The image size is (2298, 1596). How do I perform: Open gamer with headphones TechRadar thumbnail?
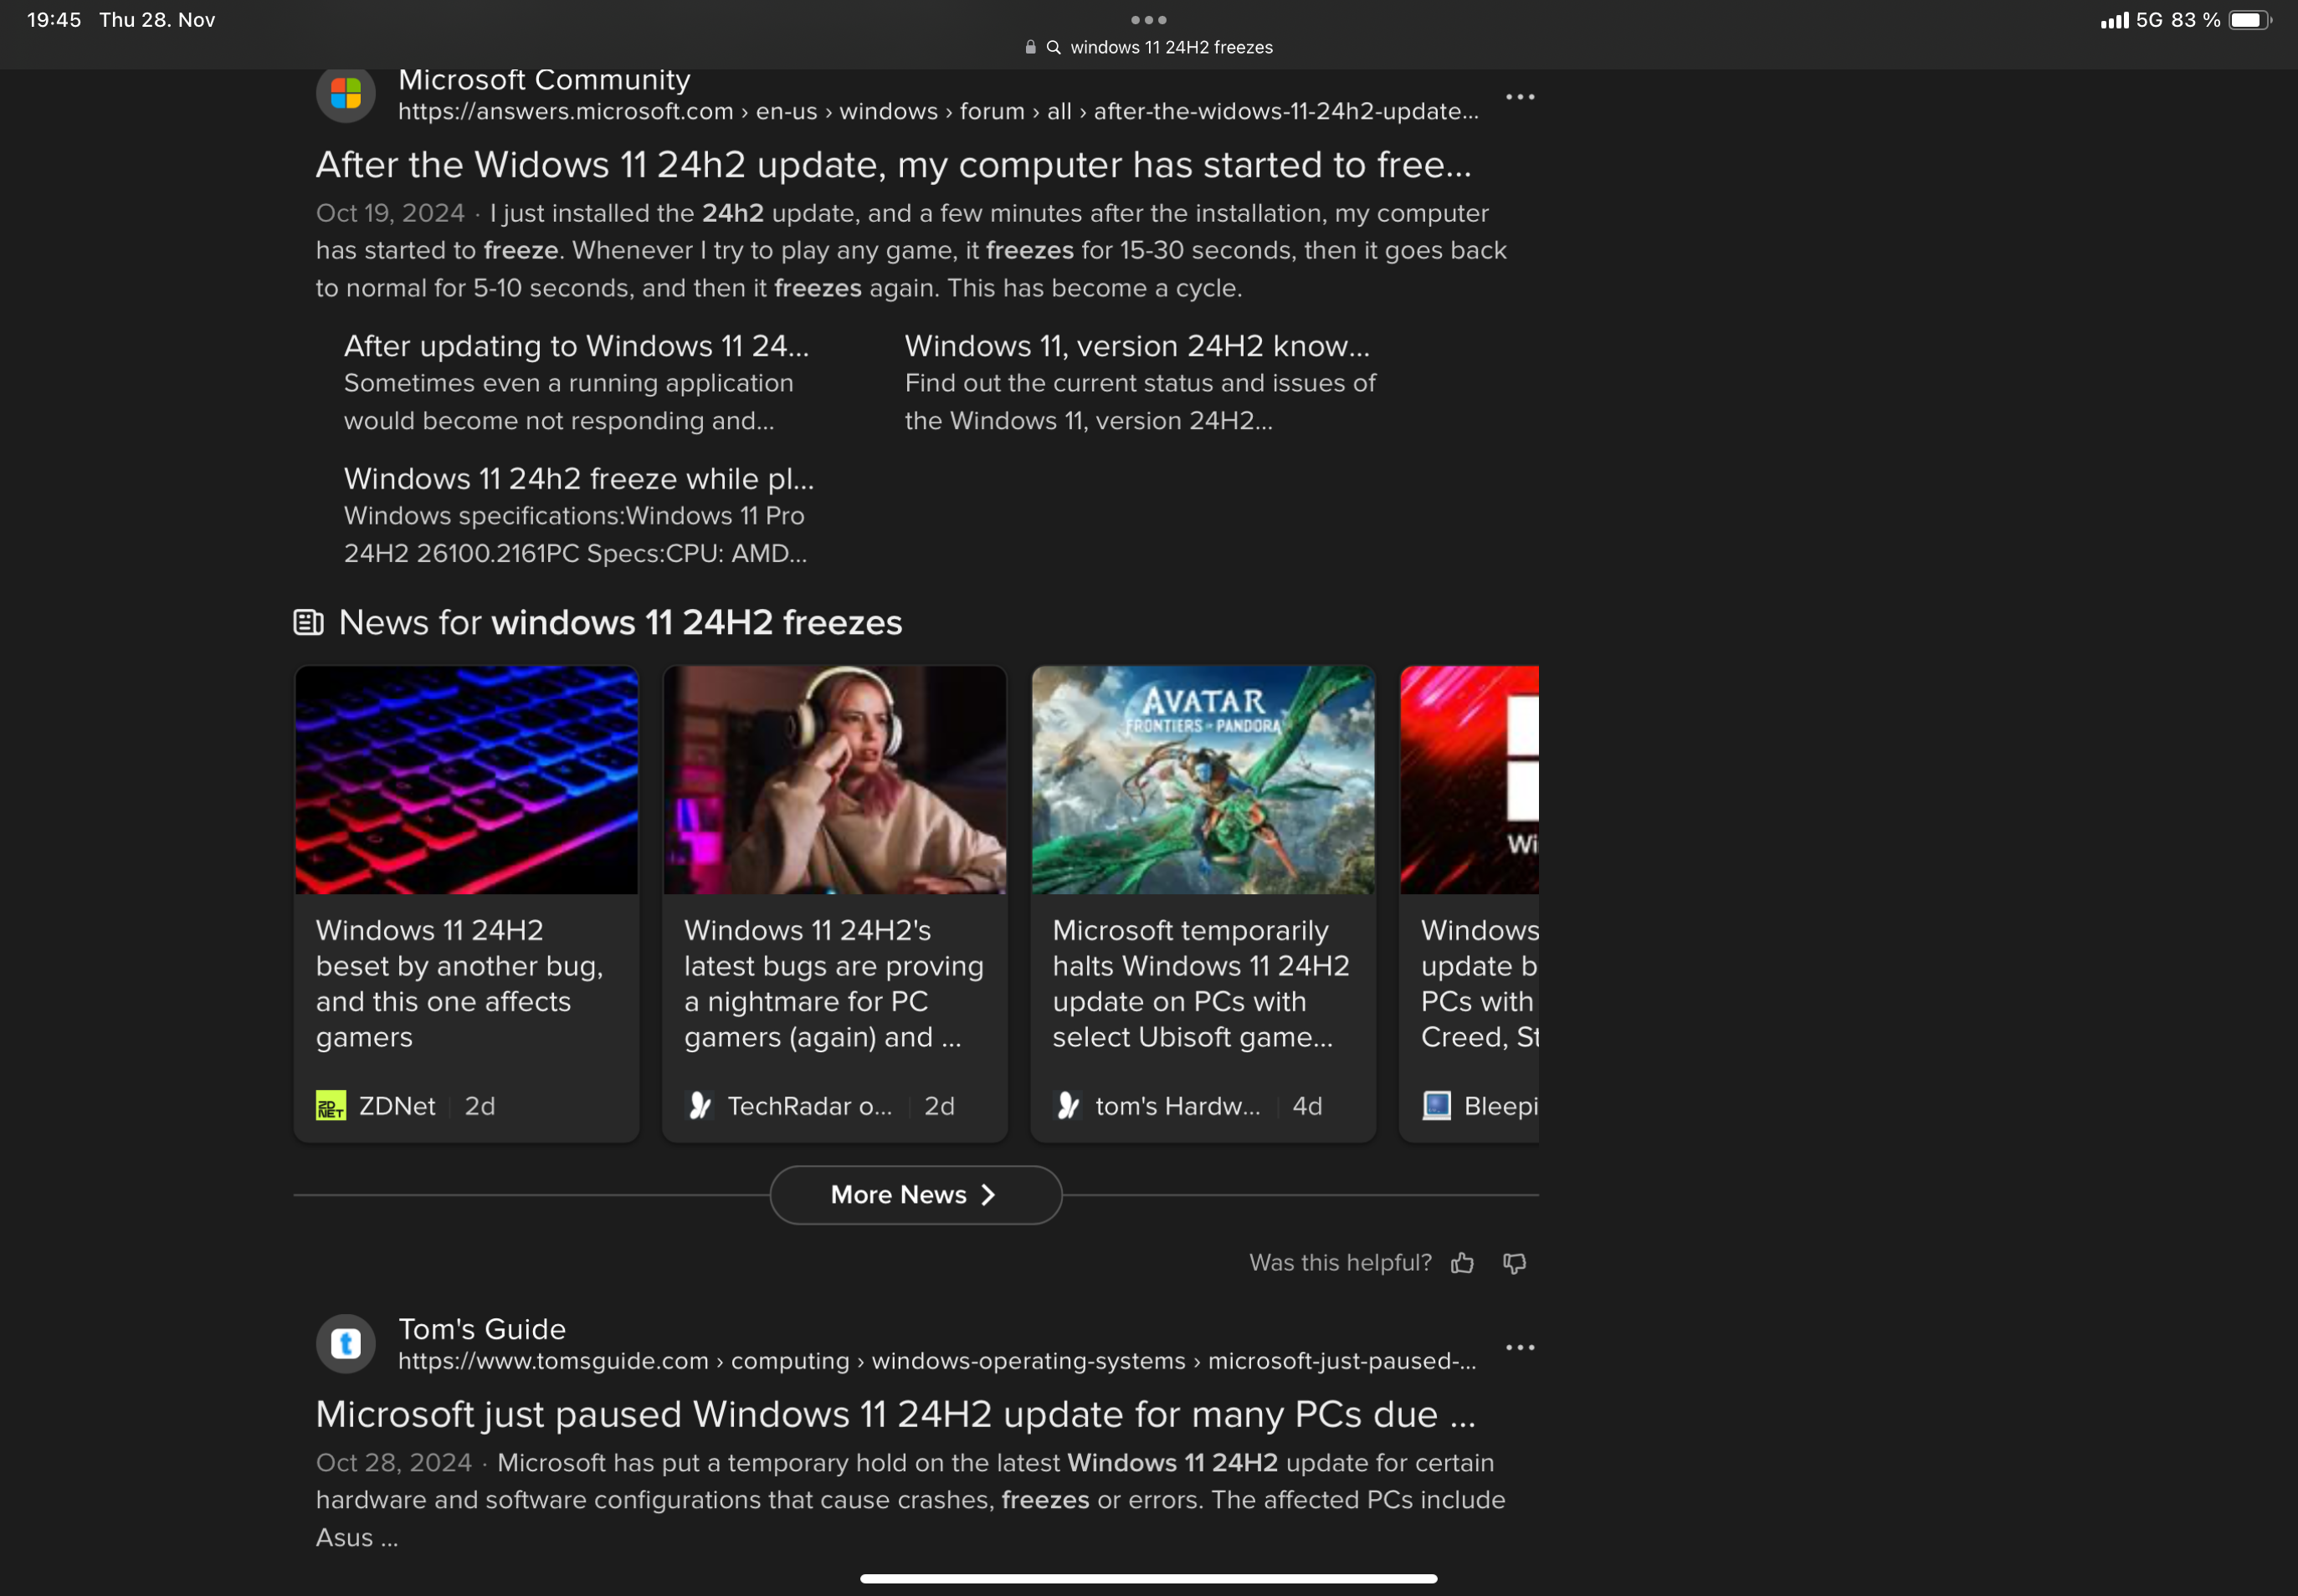(x=834, y=780)
